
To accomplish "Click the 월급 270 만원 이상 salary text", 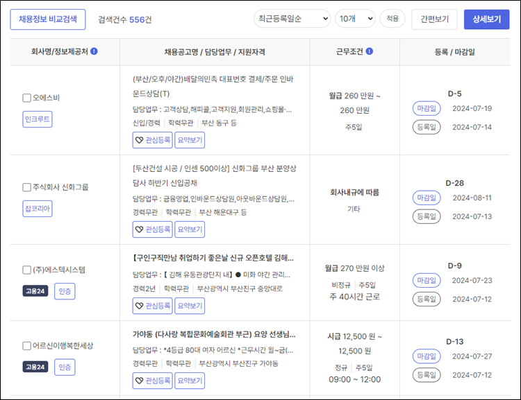I will 354,268.
